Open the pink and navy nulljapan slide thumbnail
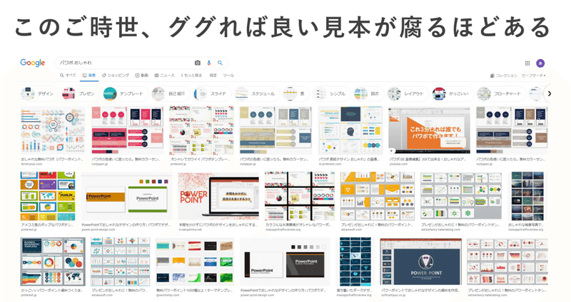This screenshot has height=302, width=571. 128,130
